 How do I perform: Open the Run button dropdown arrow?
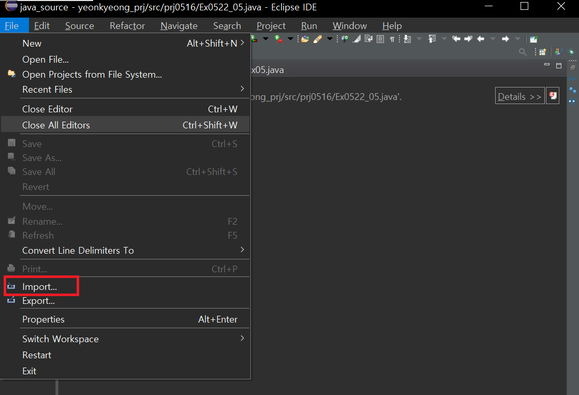tap(265, 39)
